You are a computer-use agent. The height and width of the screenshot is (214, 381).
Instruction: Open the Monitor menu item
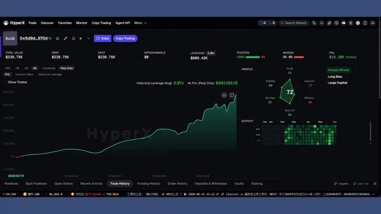[82, 23]
